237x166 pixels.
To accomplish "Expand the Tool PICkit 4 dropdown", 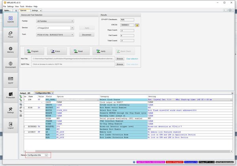I will pos(55,35).
